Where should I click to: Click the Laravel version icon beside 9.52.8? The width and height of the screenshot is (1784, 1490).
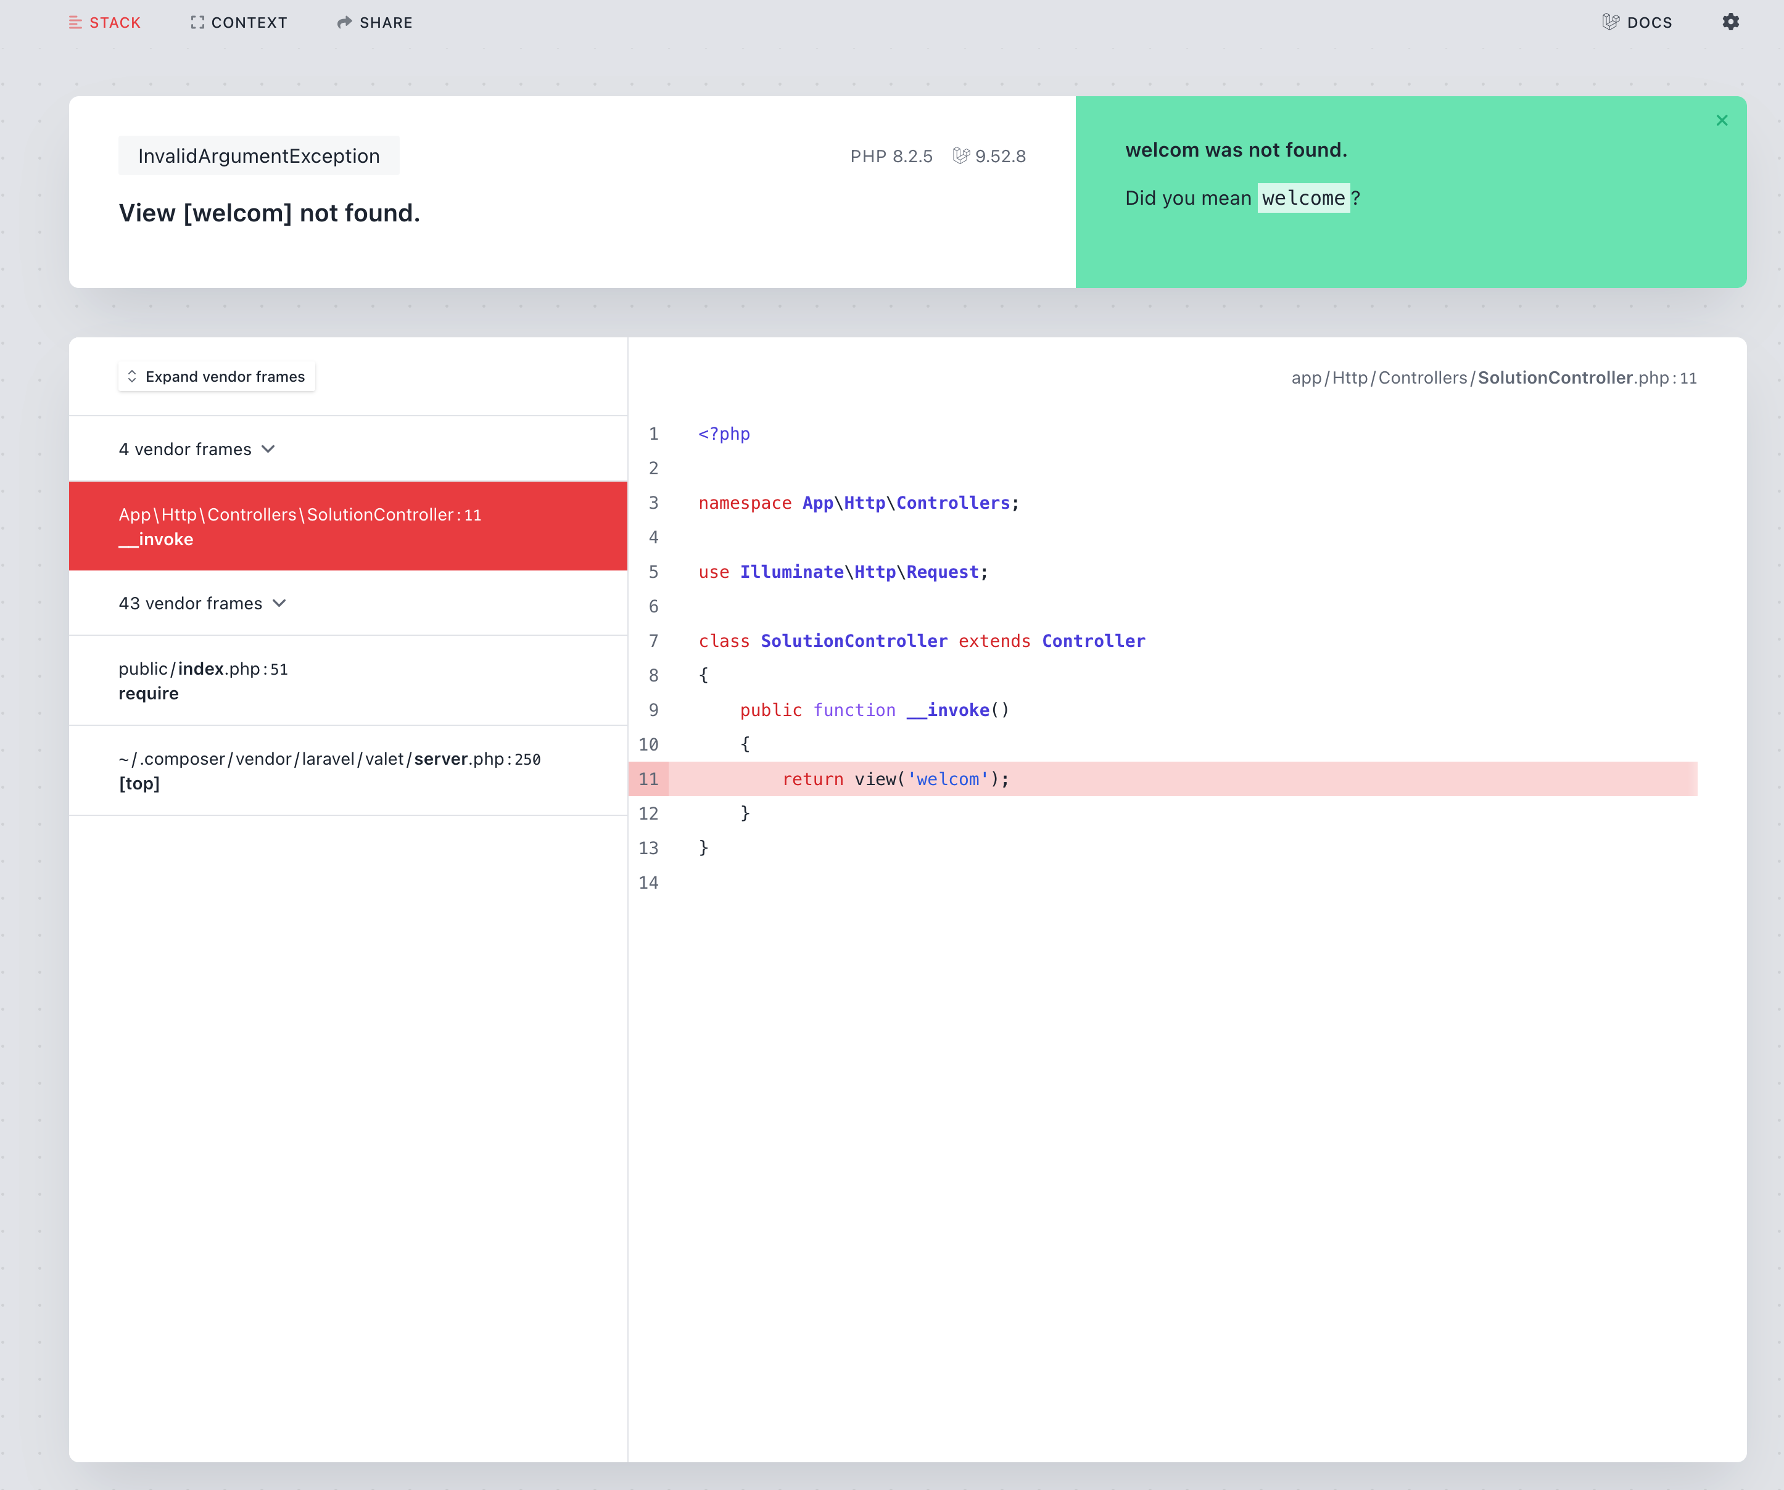[x=961, y=155]
